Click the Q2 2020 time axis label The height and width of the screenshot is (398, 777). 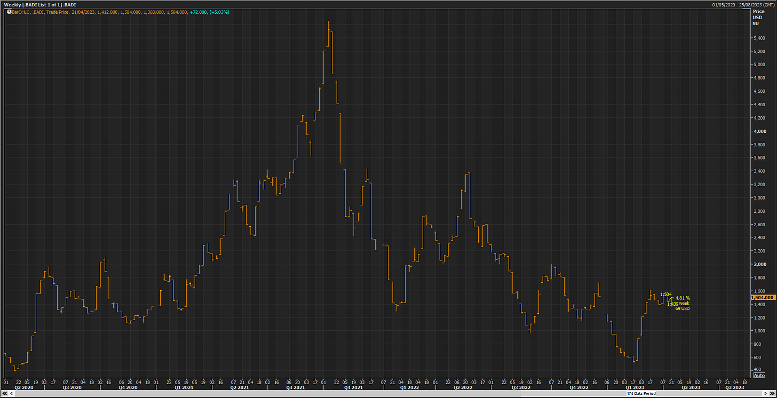click(23, 387)
